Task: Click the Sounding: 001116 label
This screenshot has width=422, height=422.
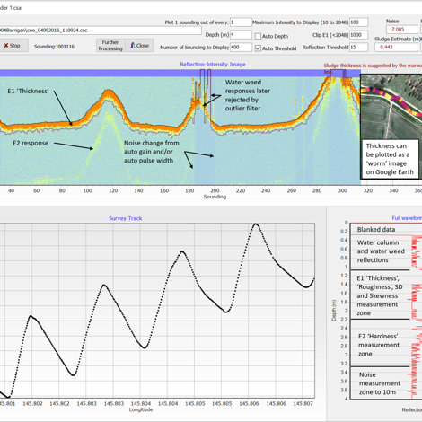Action: click(54, 47)
